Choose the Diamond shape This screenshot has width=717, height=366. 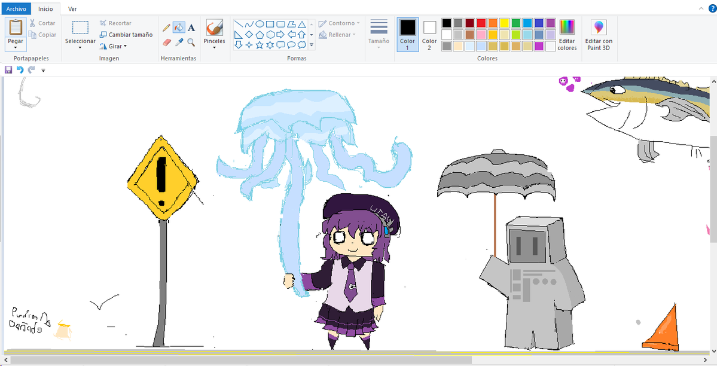click(249, 34)
